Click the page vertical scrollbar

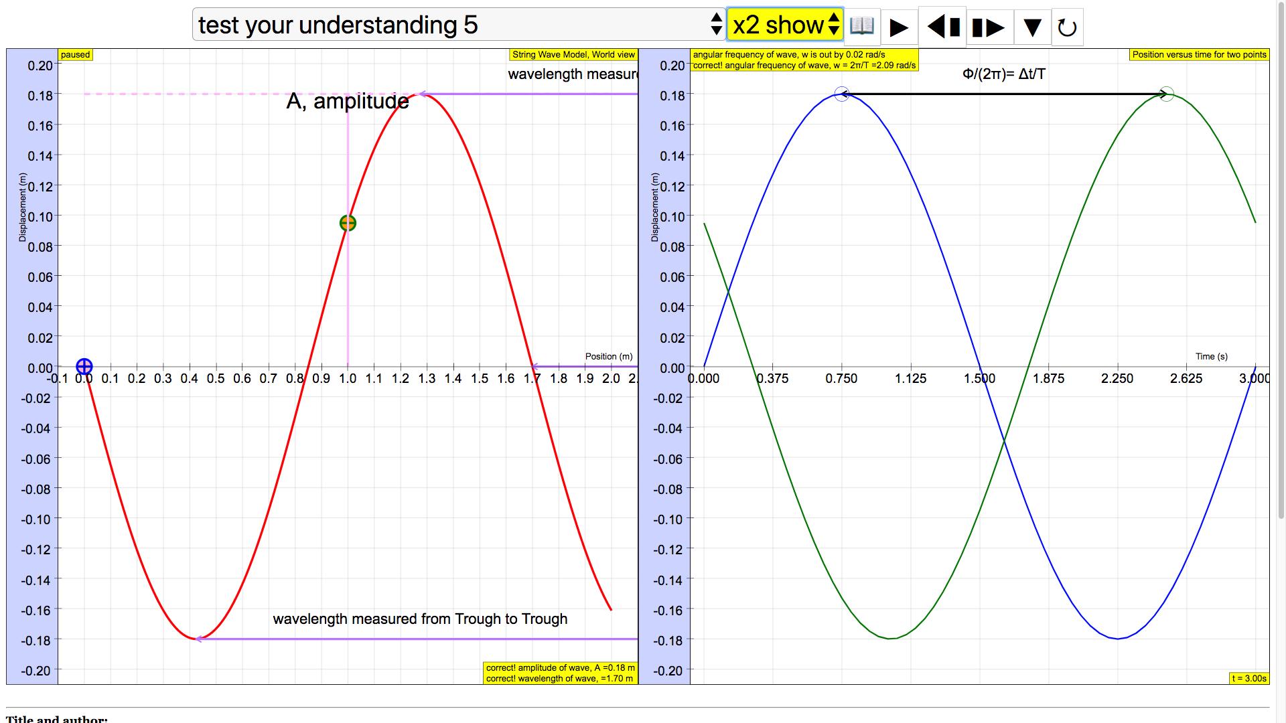click(x=1281, y=261)
